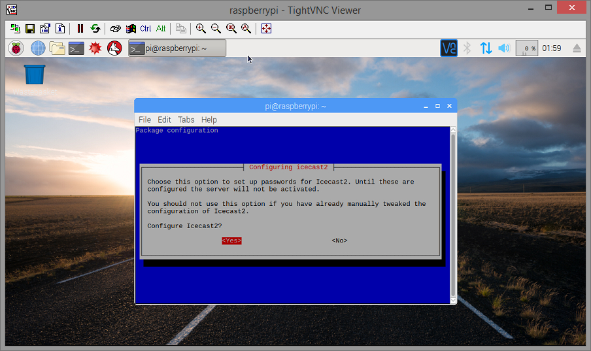Screen dimensions: 591x351
Task: Toggle the Alt key button in toolbar
Action: click(x=161, y=29)
